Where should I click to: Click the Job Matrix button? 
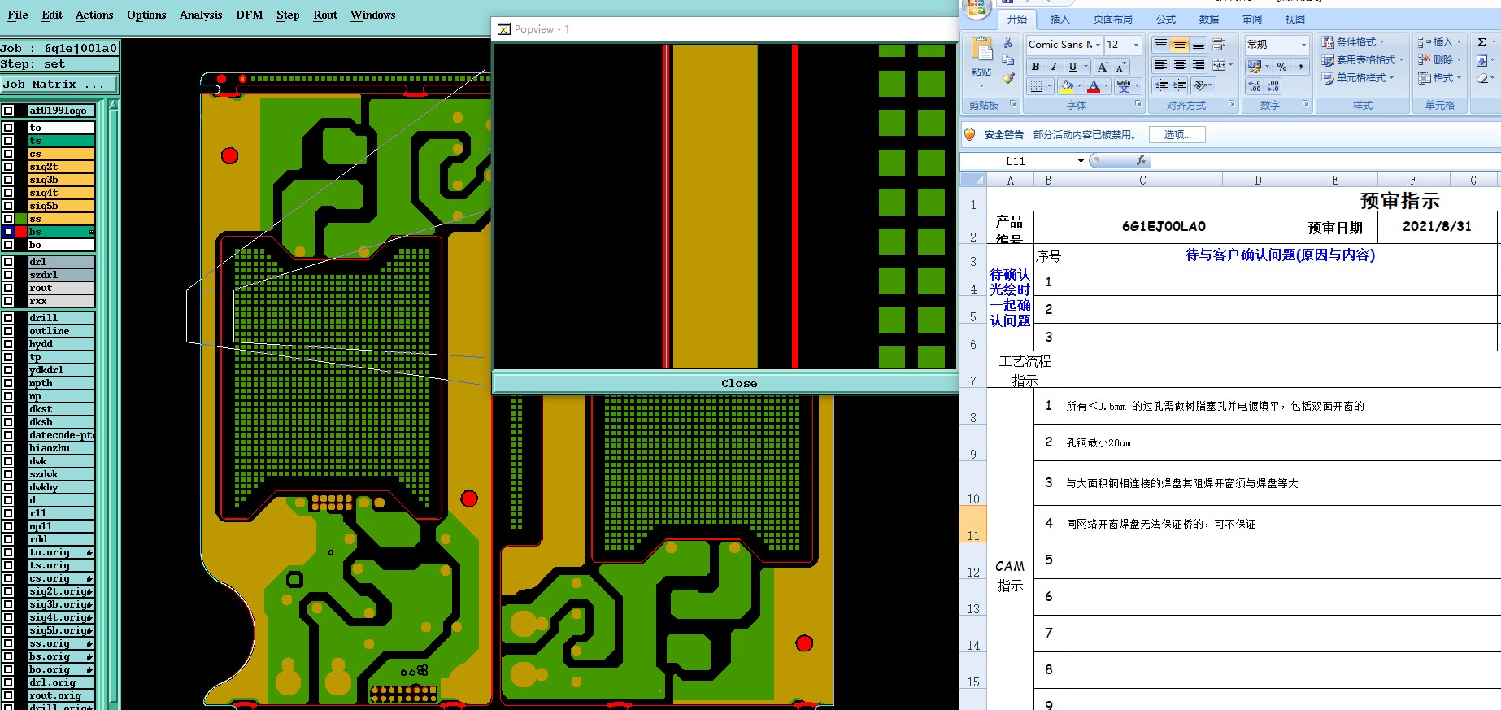tap(59, 84)
